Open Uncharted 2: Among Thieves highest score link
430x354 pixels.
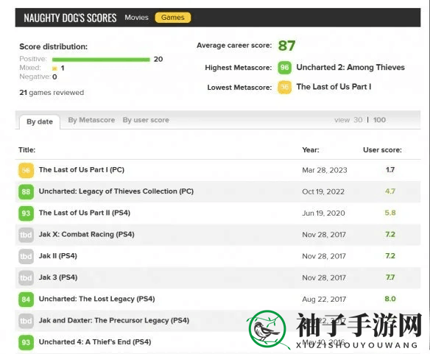[x=350, y=68]
